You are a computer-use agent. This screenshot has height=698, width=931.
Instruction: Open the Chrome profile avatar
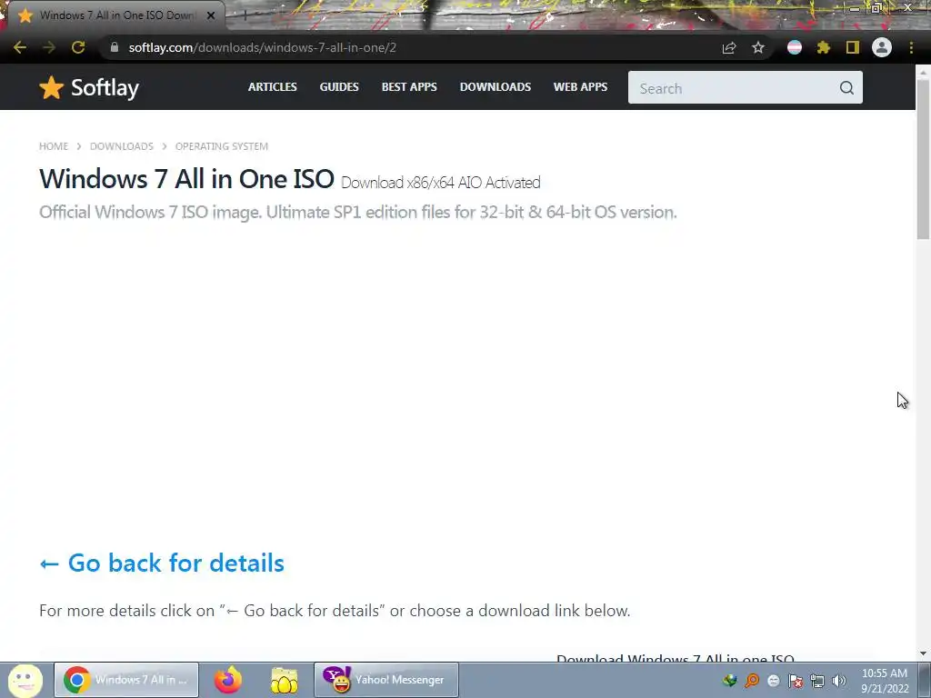point(882,47)
